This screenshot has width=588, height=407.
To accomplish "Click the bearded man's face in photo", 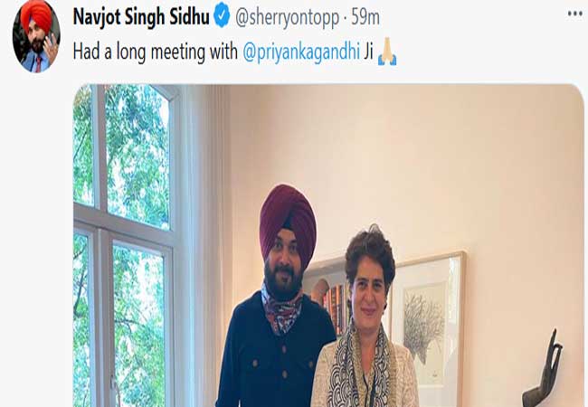I will coord(284,266).
